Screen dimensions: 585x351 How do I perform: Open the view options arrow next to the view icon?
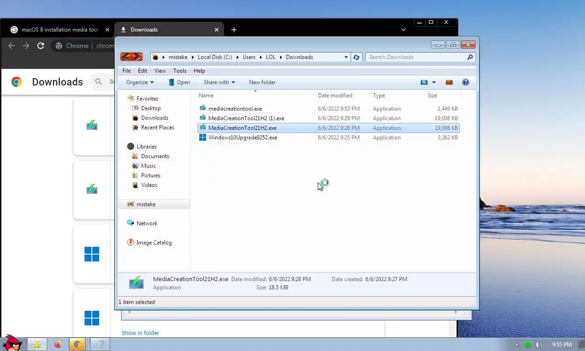[x=434, y=82]
